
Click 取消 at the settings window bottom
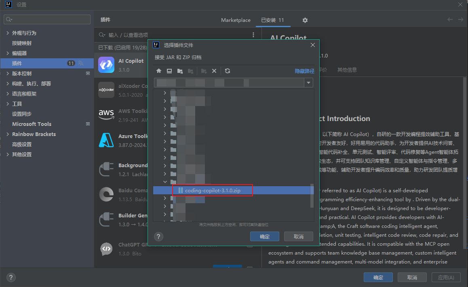[x=412, y=277]
